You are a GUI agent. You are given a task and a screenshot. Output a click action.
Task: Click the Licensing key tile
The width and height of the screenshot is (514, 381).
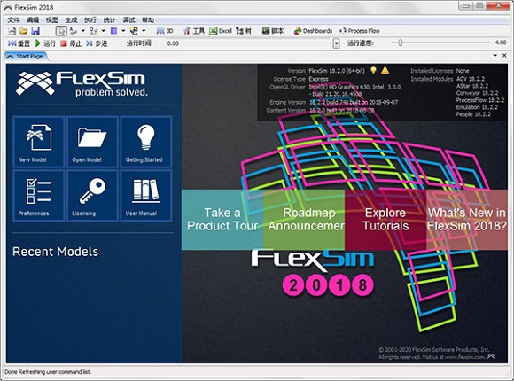pyautogui.click(x=92, y=196)
